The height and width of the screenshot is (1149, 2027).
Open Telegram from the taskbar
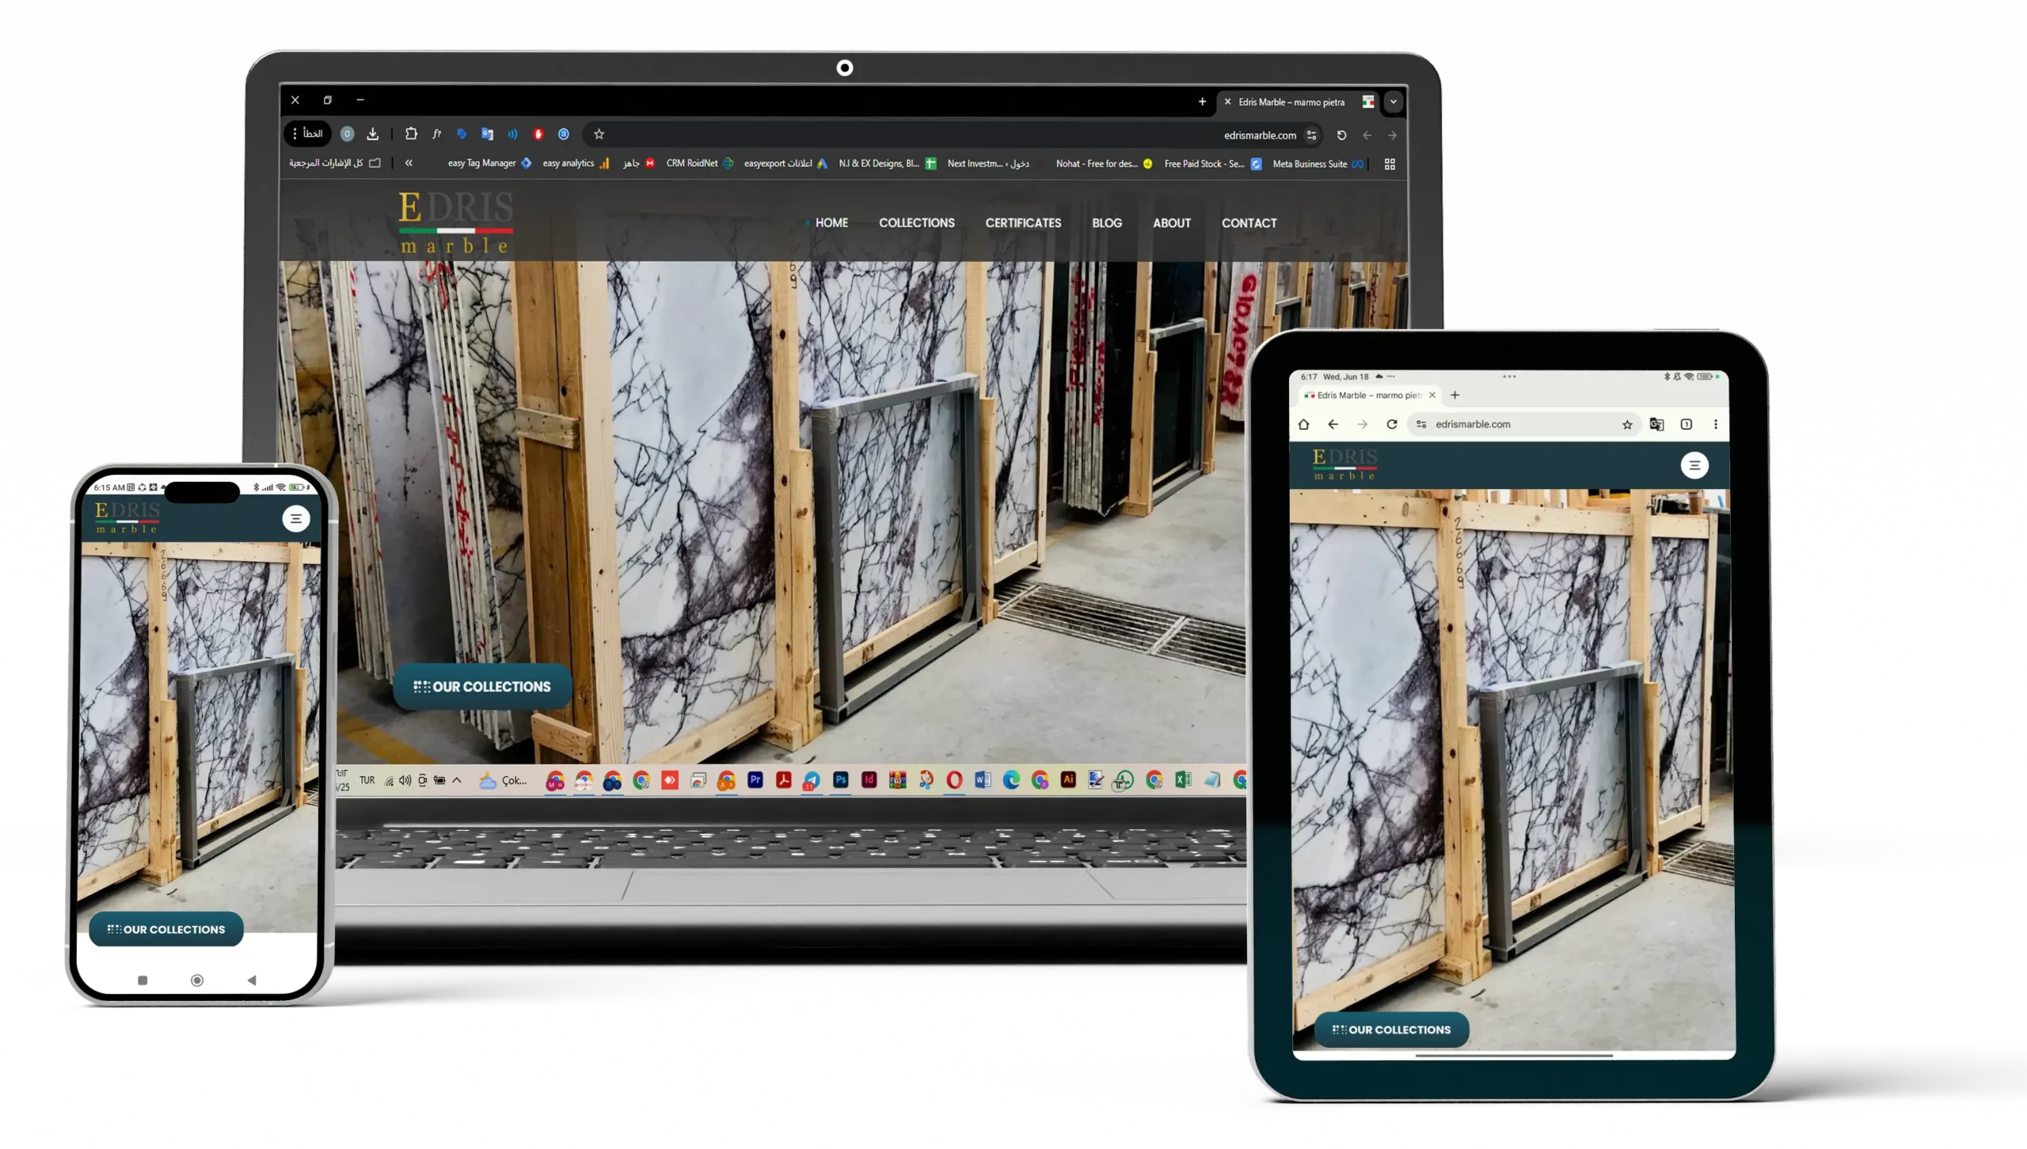tap(812, 781)
